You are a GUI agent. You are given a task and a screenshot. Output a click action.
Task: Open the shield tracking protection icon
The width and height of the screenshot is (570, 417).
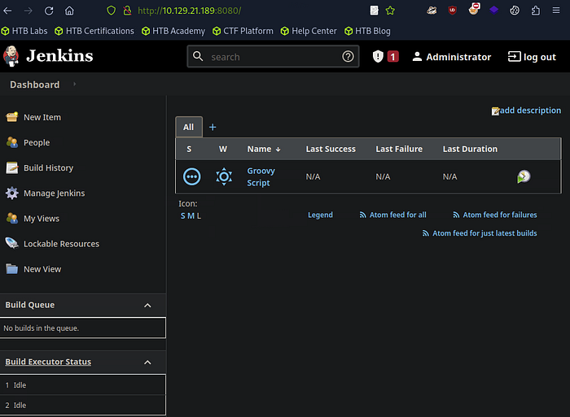click(112, 11)
